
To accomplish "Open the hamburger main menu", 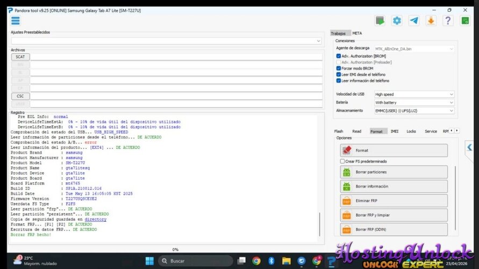I will (x=15, y=21).
